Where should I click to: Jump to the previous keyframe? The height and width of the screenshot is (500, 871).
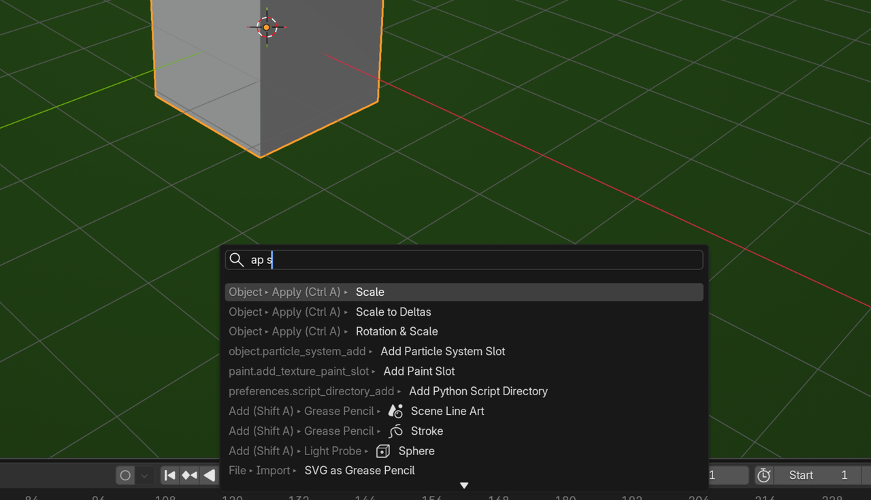190,476
